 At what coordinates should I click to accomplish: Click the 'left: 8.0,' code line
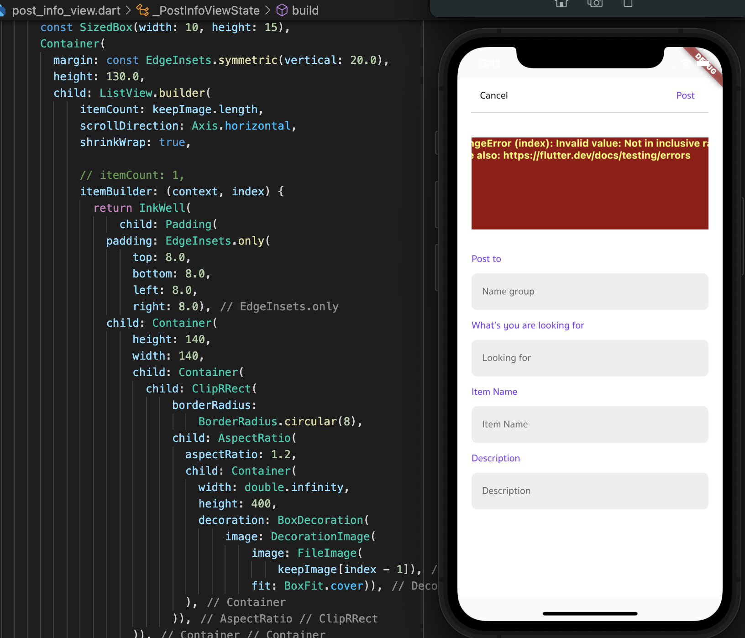[165, 290]
